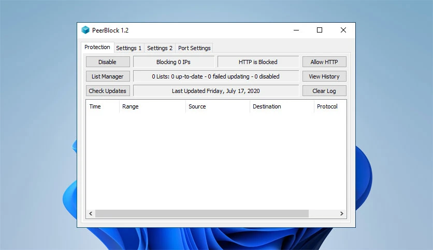
Task: Click Check Updates button
Action: tap(108, 91)
